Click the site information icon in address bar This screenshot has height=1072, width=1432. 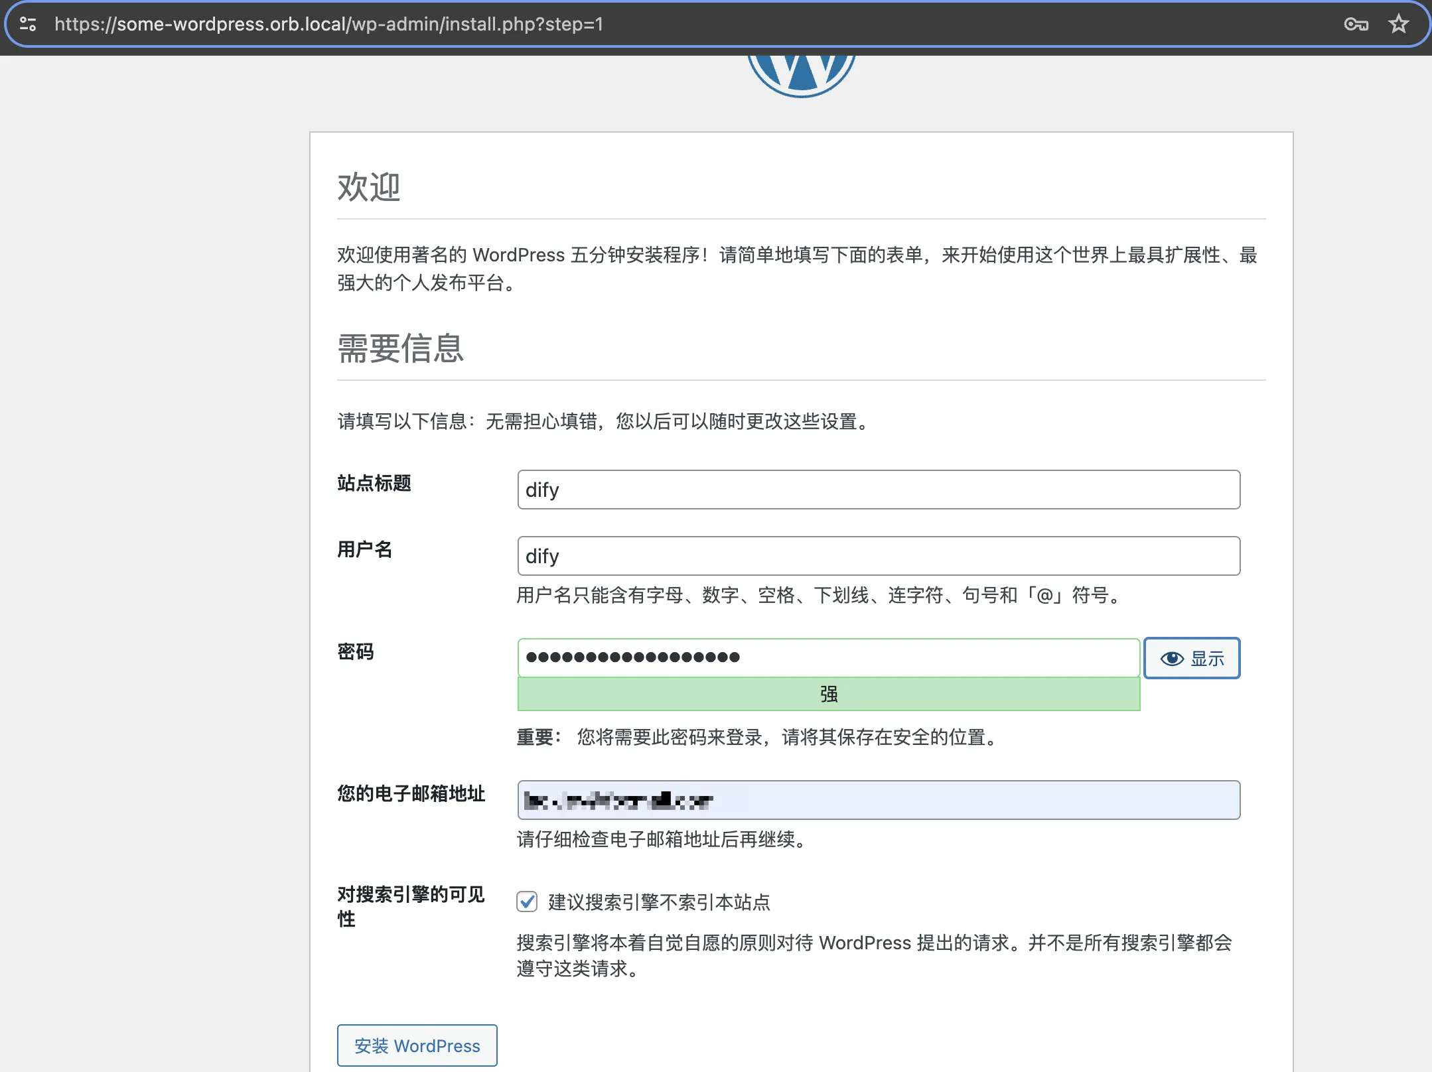point(28,25)
